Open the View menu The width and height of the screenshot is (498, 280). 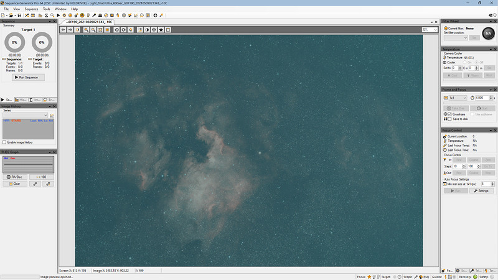point(17,9)
